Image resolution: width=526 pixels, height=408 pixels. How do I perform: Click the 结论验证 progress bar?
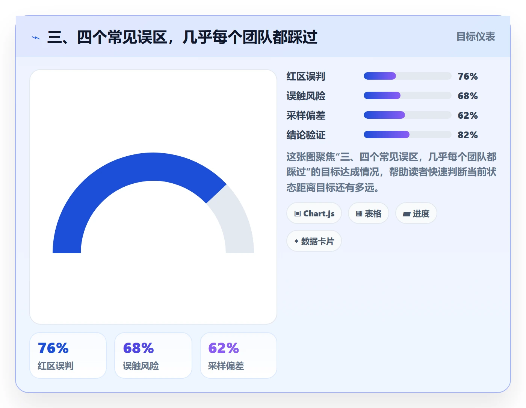click(407, 134)
